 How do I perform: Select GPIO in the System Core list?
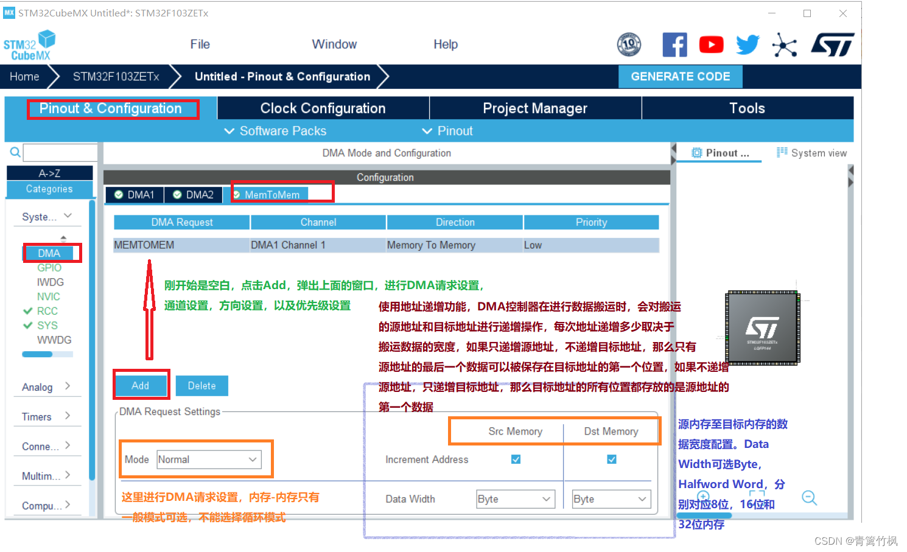click(x=49, y=268)
